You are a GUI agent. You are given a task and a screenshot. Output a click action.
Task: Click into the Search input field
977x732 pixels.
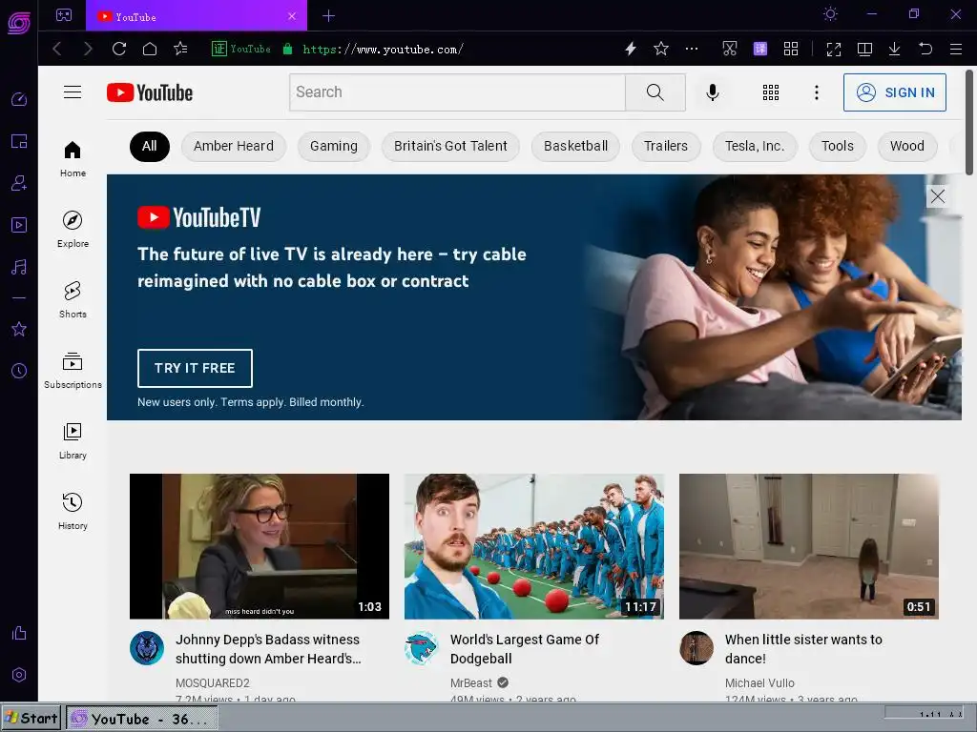point(457,92)
